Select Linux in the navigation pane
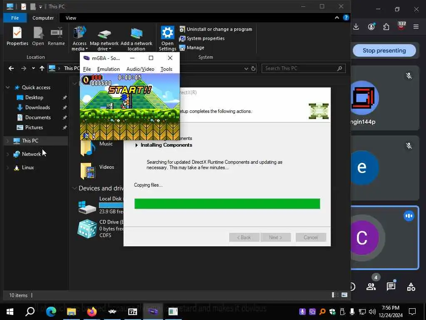This screenshot has height=320, width=426. point(28,167)
